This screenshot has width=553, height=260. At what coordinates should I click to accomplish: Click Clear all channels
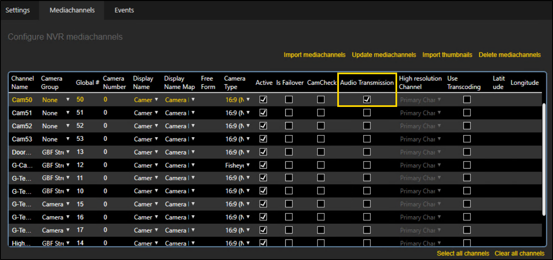point(519,253)
